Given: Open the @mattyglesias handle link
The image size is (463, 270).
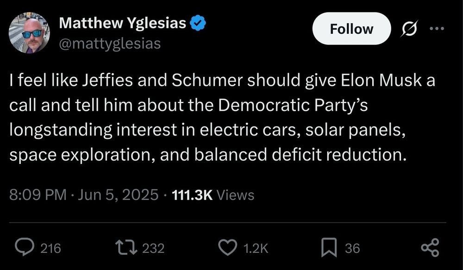Looking at the screenshot, I should coord(110,44).
